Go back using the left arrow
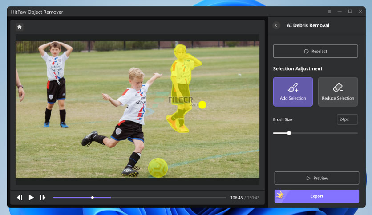The width and height of the screenshot is (372, 215). (276, 25)
